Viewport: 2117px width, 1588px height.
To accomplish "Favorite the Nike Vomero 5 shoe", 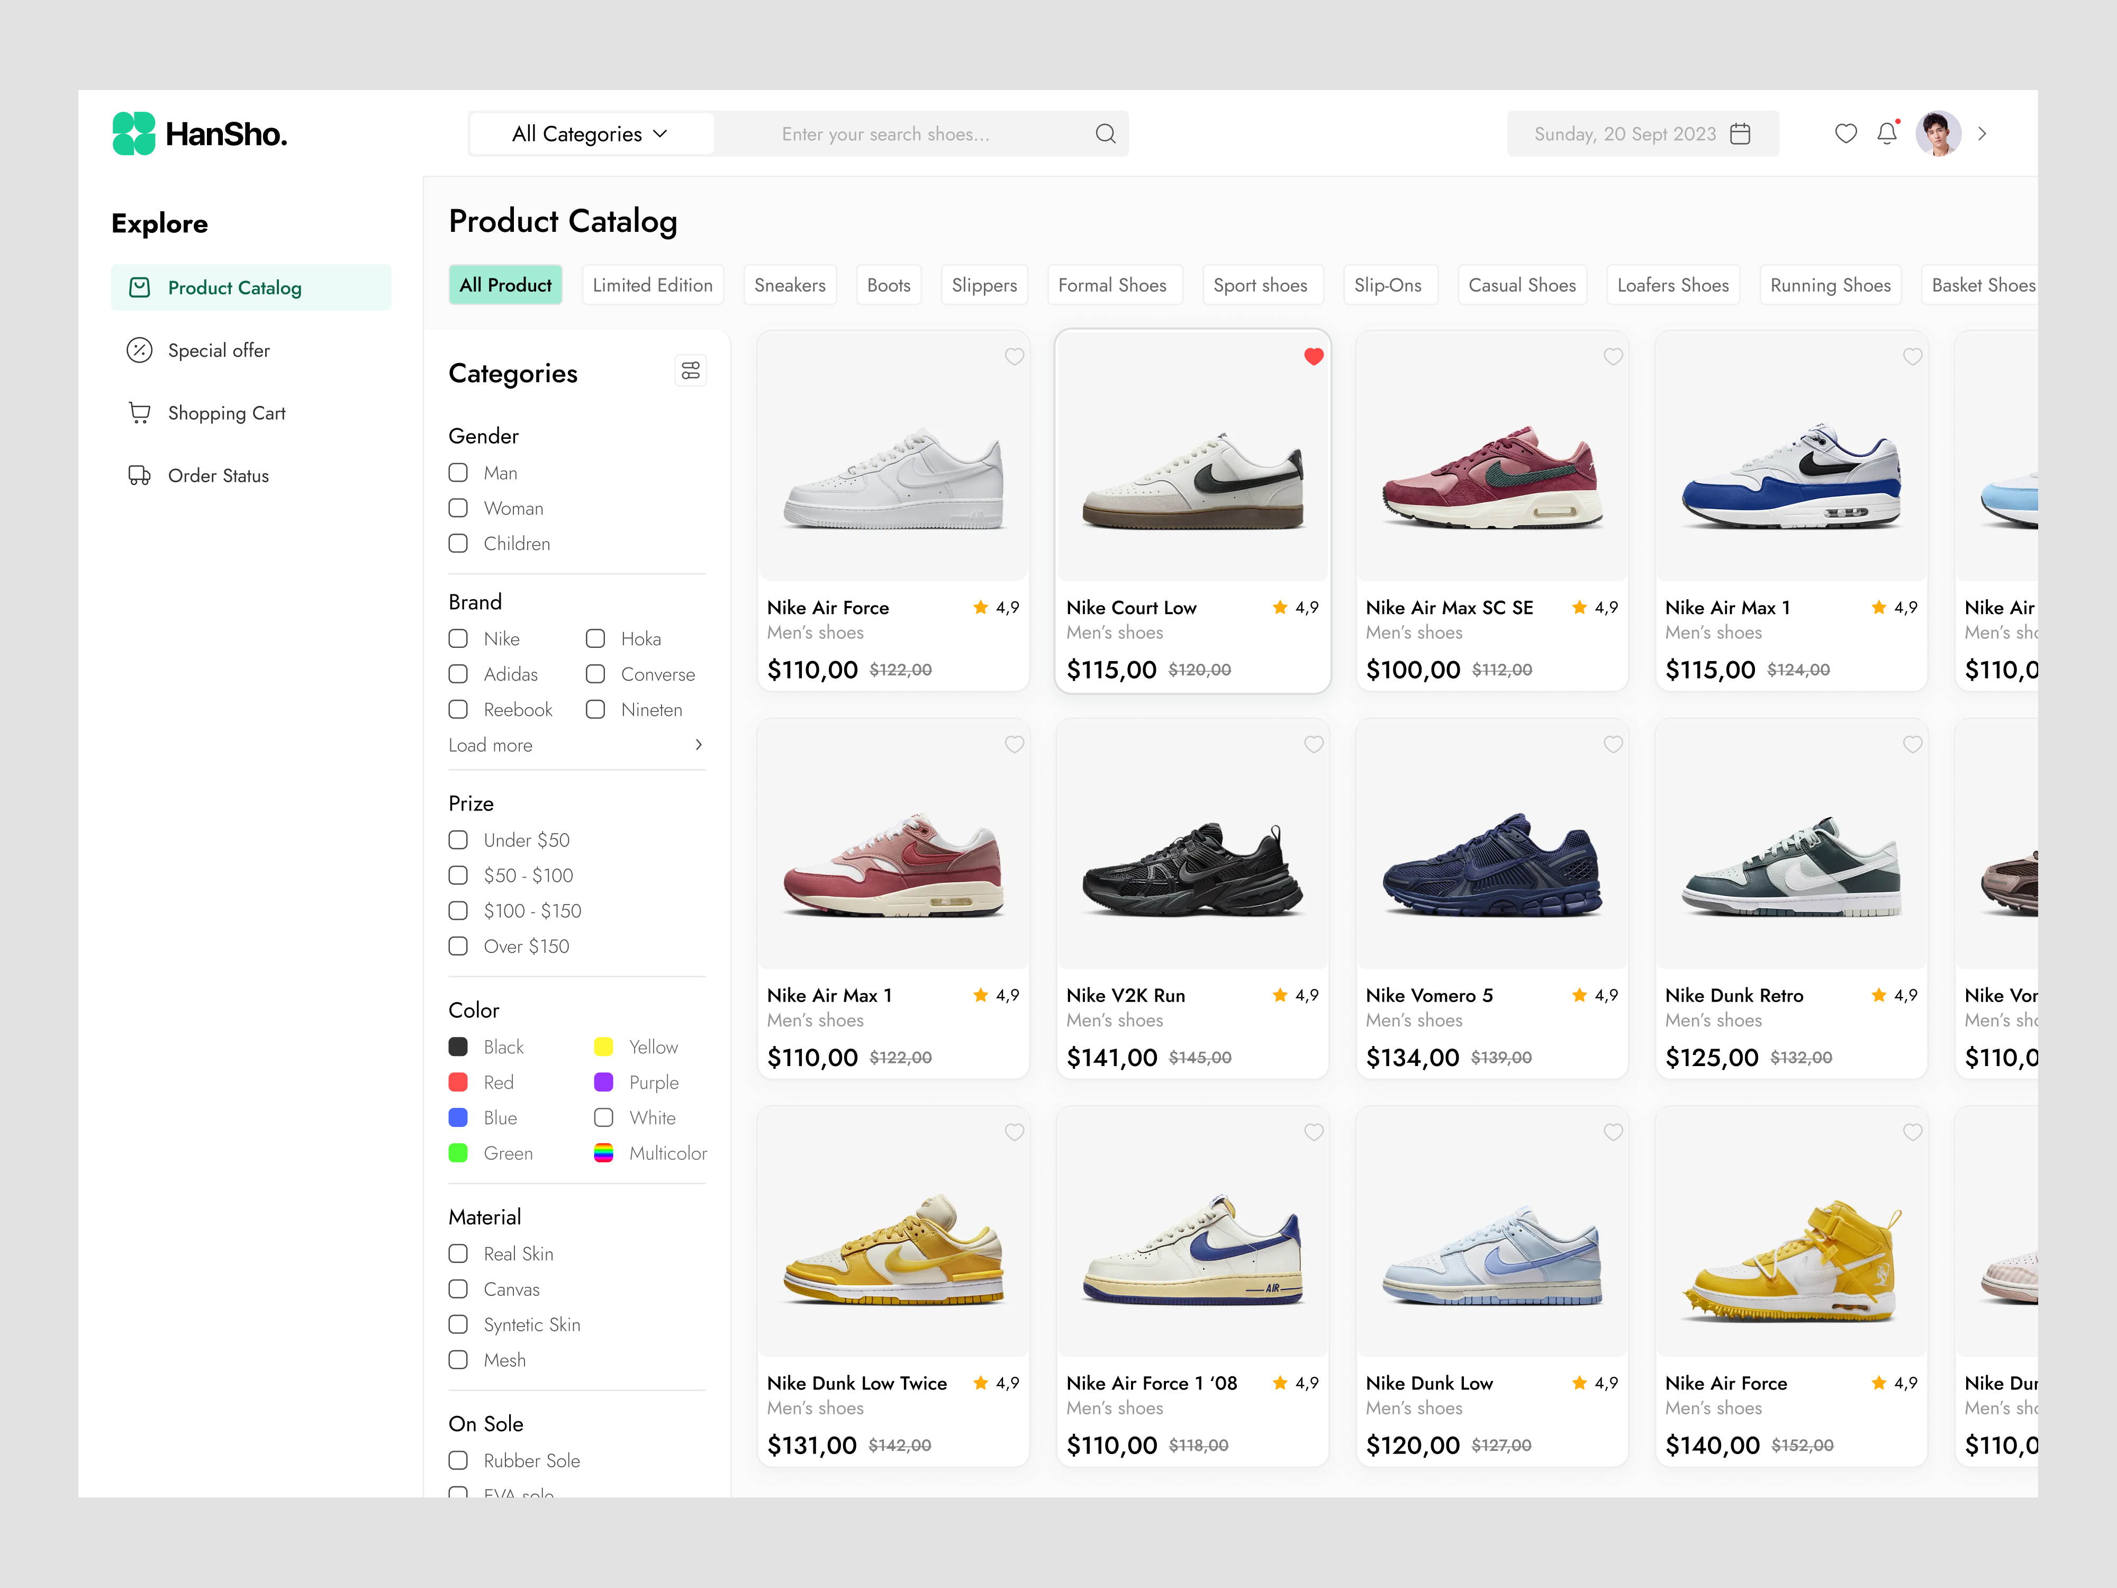I will [x=1613, y=744].
